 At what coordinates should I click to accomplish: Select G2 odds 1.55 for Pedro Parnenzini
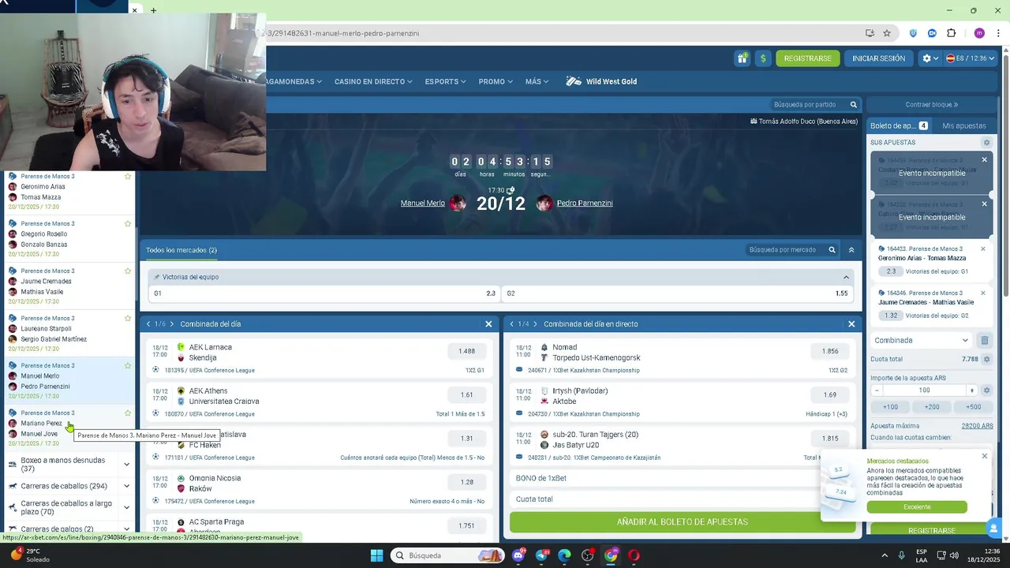click(x=677, y=293)
